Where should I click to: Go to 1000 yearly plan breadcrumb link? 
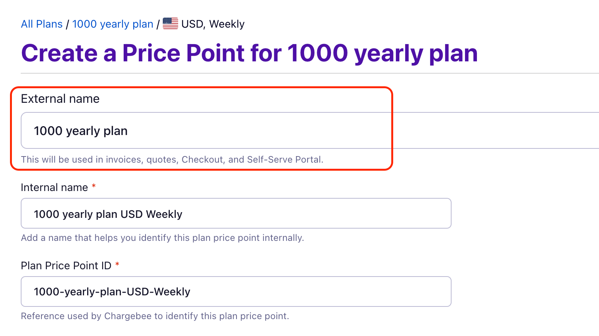point(113,24)
